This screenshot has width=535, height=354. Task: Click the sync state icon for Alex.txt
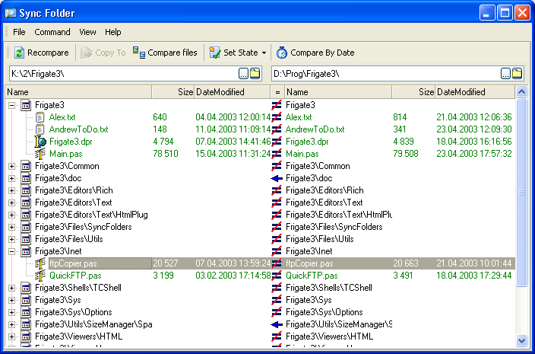[277, 117]
